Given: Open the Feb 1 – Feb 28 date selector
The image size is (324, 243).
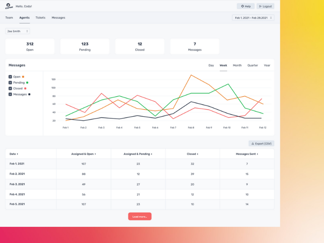Looking at the screenshot, I should pyautogui.click(x=251, y=17).
